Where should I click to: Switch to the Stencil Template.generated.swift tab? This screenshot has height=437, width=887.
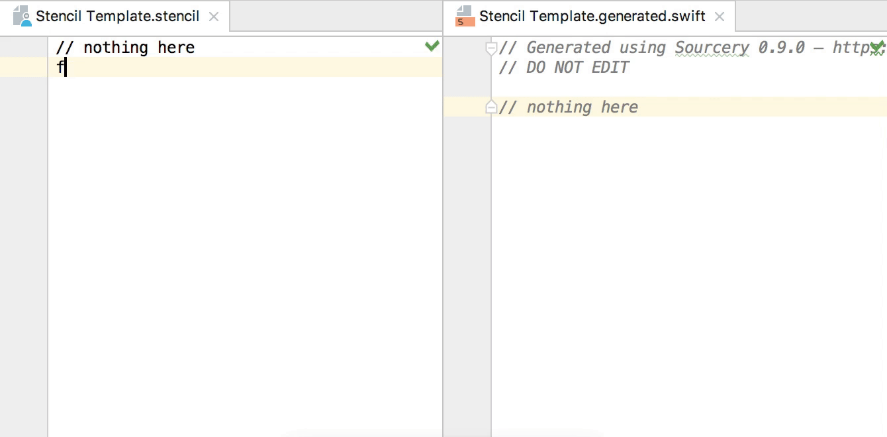pyautogui.click(x=589, y=17)
